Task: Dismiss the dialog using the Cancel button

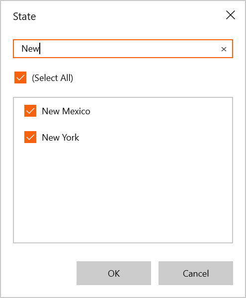Action: (x=196, y=273)
